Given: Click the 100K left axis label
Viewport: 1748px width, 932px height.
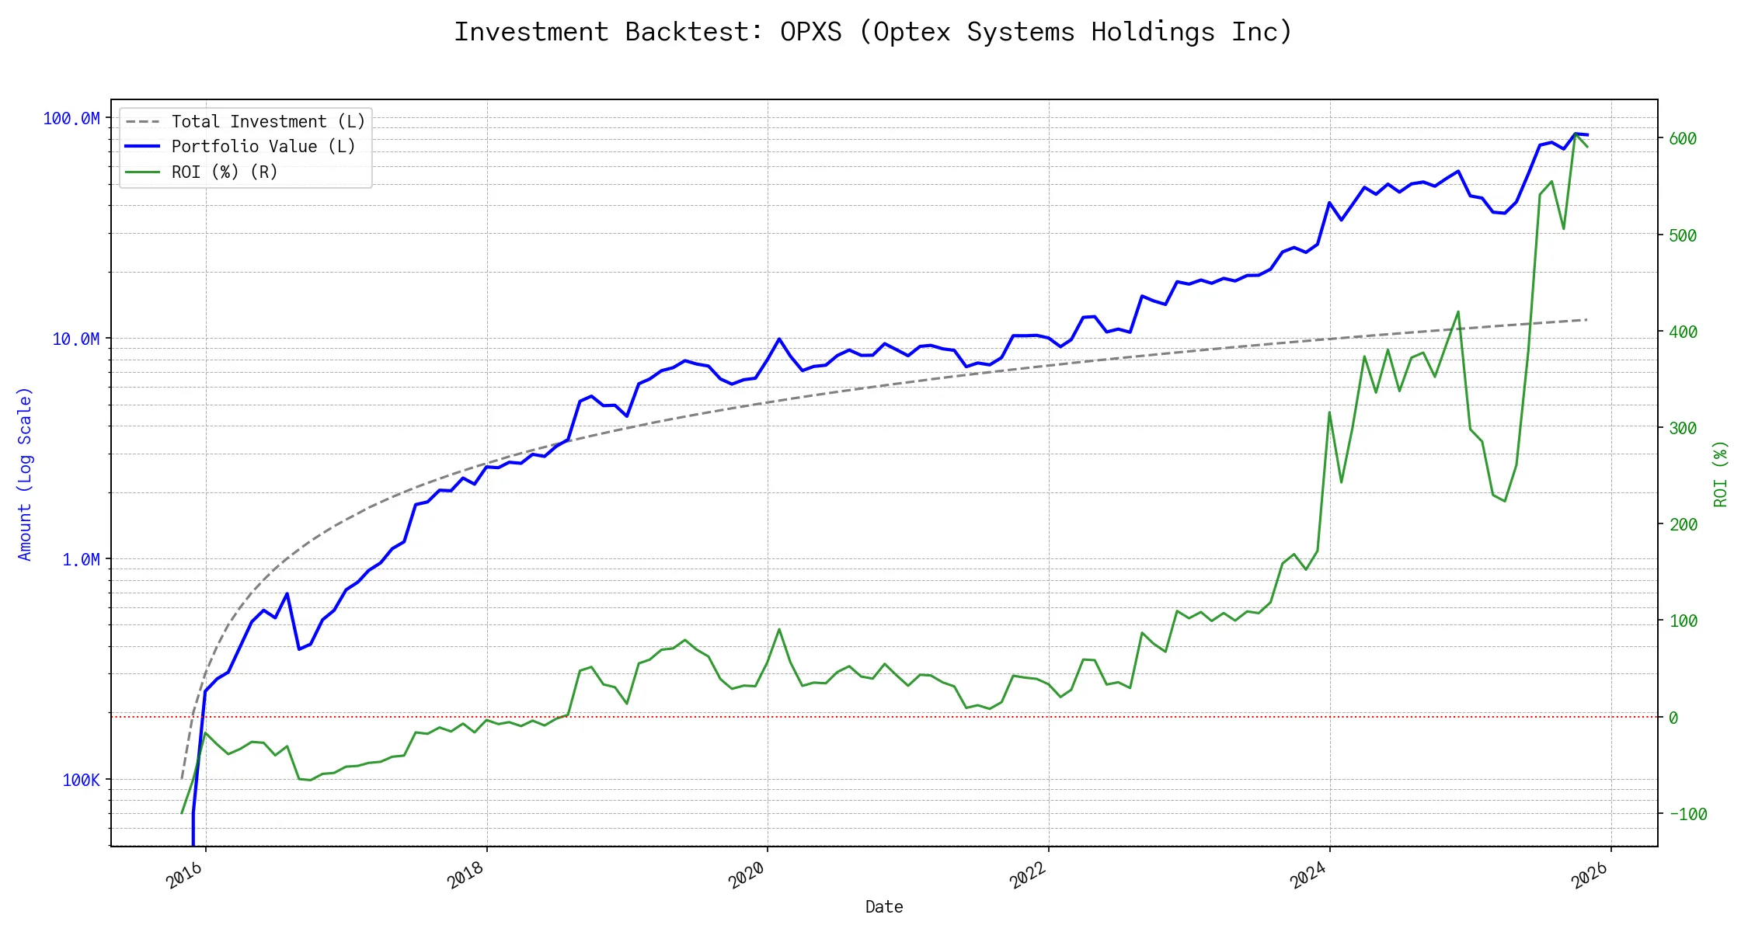Looking at the screenshot, I should (81, 781).
